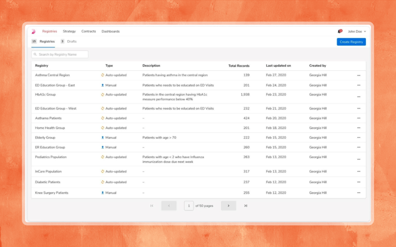Image resolution: width=396 pixels, height=247 pixels.
Task: Open the Strategy menu item
Action: click(69, 31)
